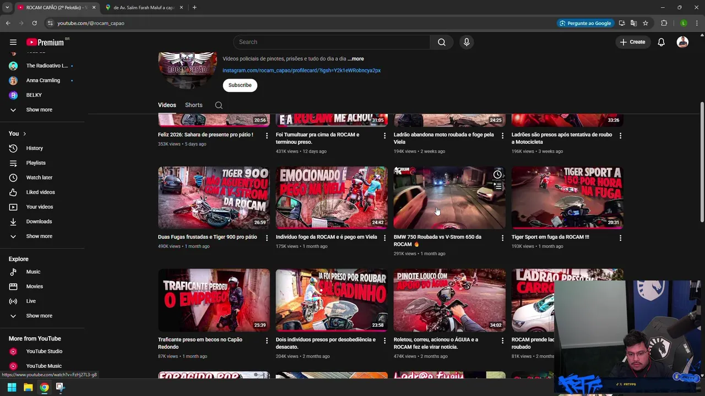This screenshot has width=705, height=396.
Task: Click Pergunte ao Google button
Action: [585, 23]
